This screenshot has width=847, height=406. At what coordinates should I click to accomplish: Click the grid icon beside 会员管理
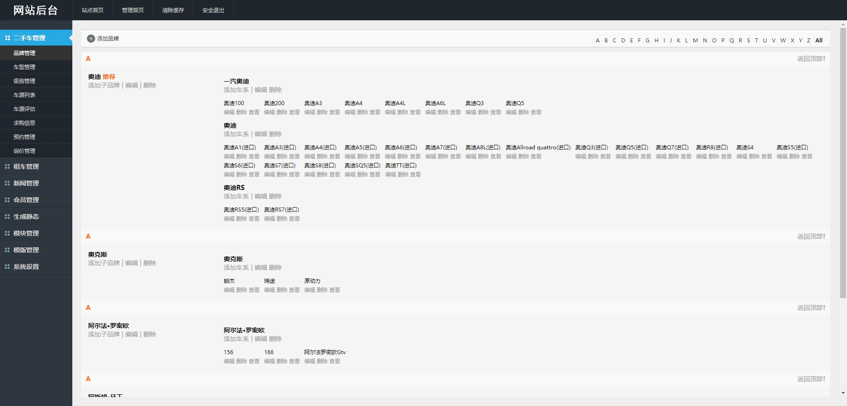(7, 200)
